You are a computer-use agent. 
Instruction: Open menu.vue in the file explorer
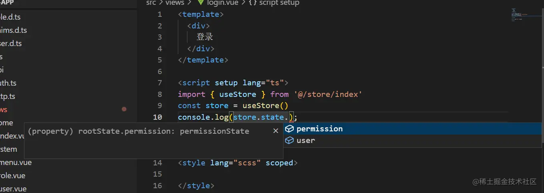(x=16, y=163)
